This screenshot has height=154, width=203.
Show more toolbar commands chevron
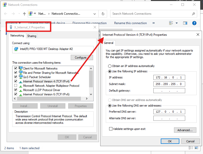point(154,23)
